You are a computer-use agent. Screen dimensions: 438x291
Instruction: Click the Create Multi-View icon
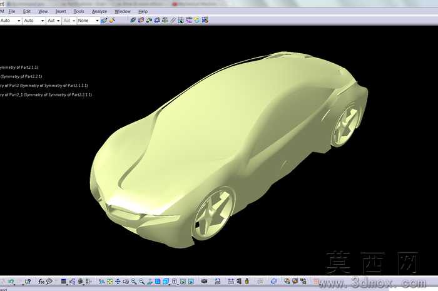point(158,282)
